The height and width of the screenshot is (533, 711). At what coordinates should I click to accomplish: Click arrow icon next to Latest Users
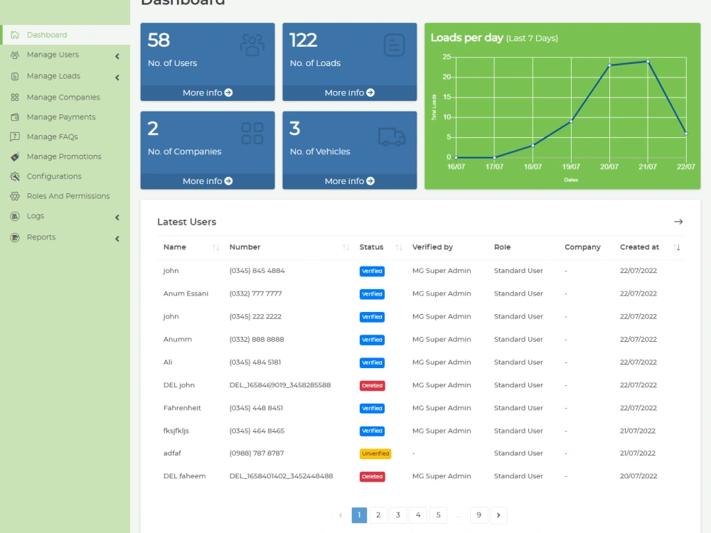click(x=678, y=222)
